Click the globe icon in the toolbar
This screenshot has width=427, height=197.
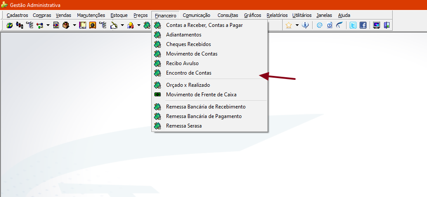pos(10,25)
